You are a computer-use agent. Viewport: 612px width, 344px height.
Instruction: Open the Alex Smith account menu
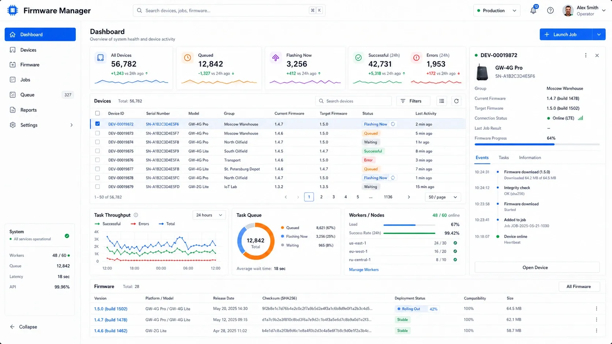(x=584, y=11)
